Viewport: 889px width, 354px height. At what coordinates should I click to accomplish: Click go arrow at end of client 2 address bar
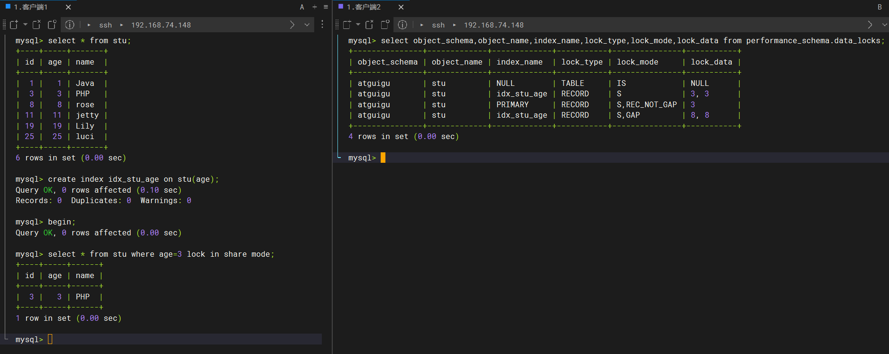[870, 25]
